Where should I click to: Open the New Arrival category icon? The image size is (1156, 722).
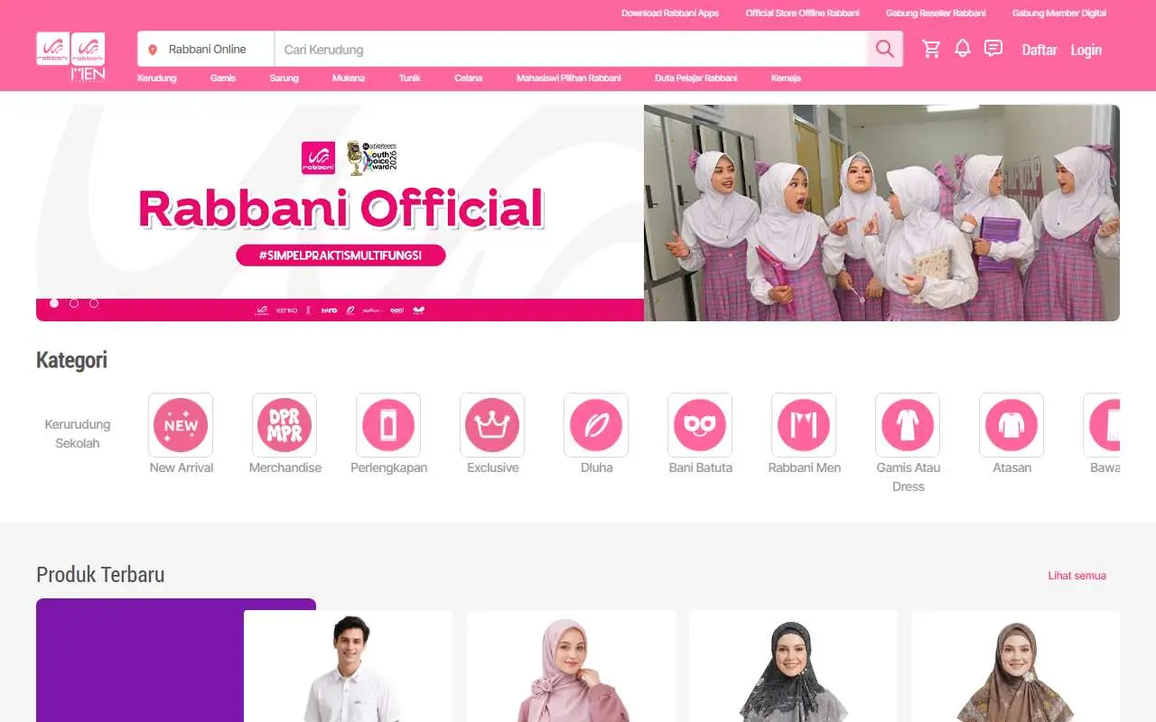tap(181, 425)
